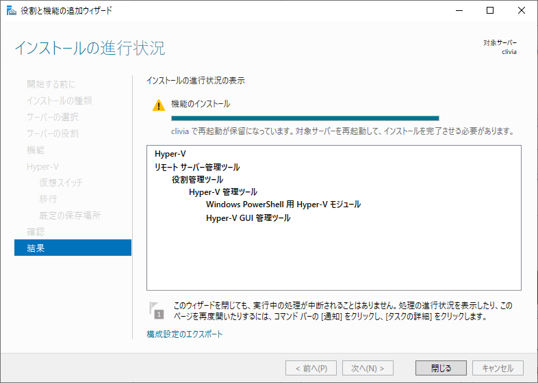
Task: Maximize the wizard window
Action: pyautogui.click(x=490, y=11)
